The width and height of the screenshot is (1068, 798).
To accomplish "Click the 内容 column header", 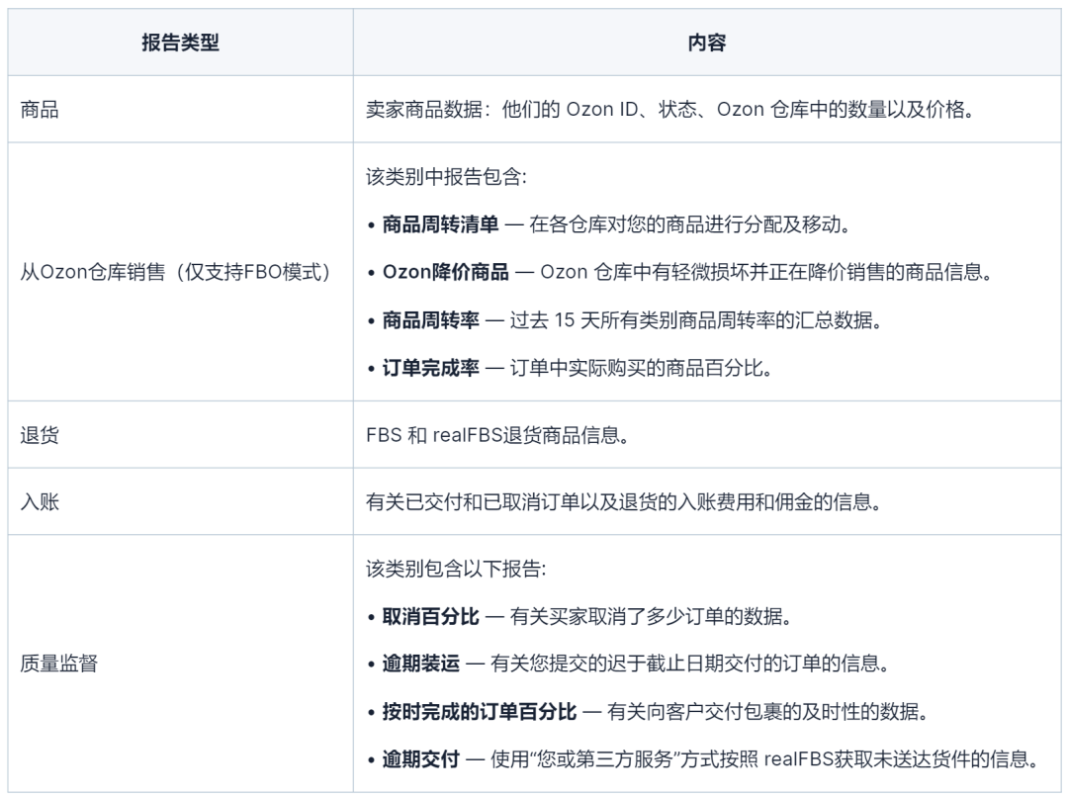I will pos(707,43).
